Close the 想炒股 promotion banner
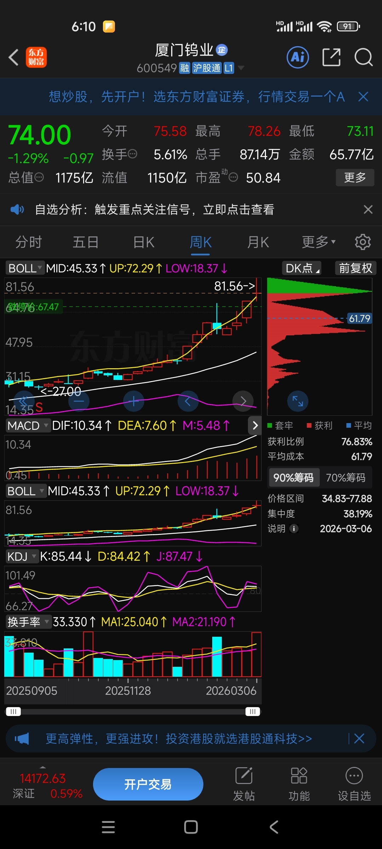The height and width of the screenshot is (849, 382). [363, 97]
